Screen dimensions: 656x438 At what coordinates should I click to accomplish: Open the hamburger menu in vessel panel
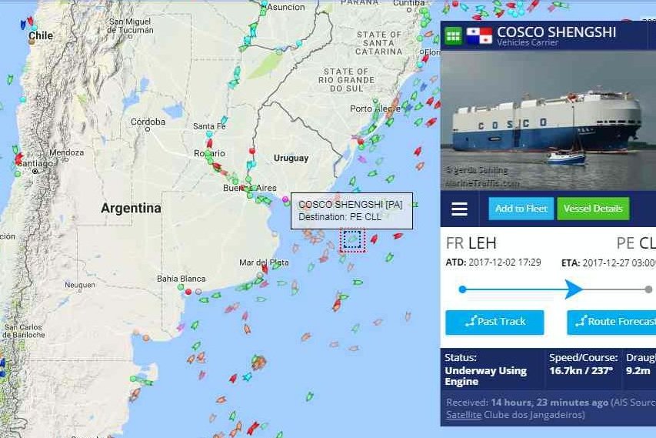click(459, 209)
